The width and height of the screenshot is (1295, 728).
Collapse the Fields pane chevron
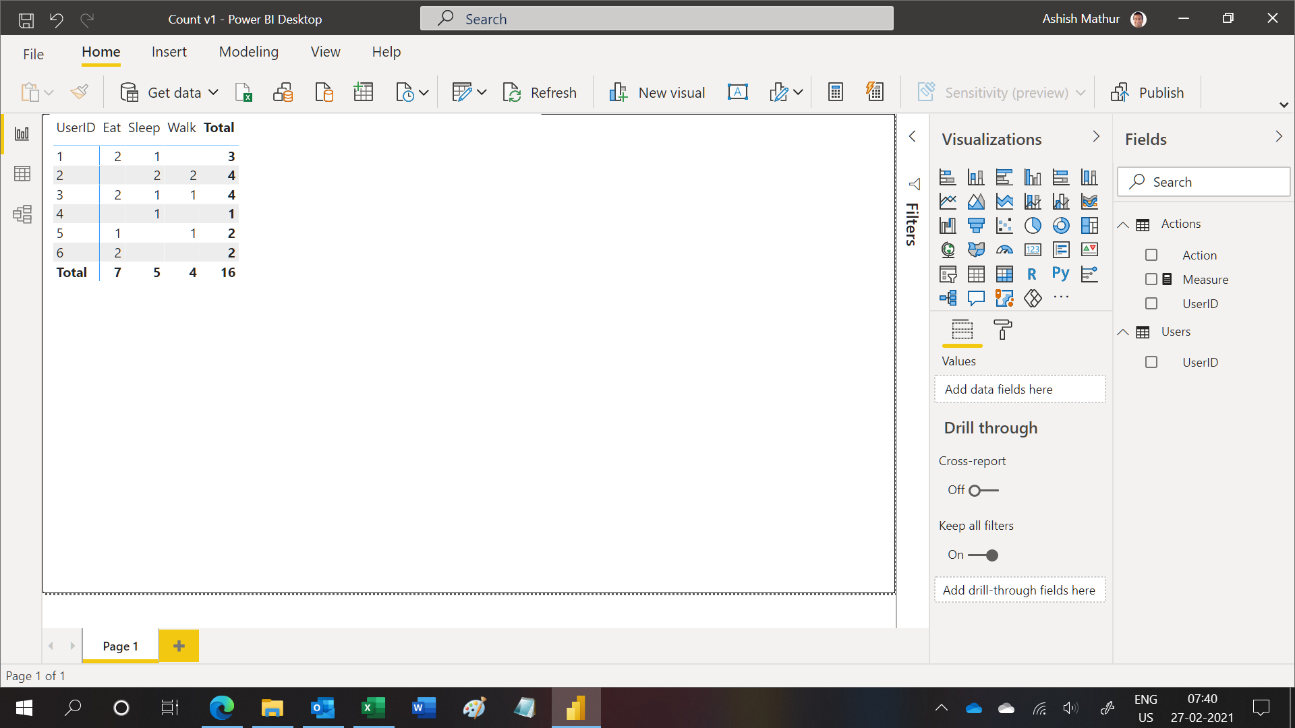pyautogui.click(x=1279, y=137)
